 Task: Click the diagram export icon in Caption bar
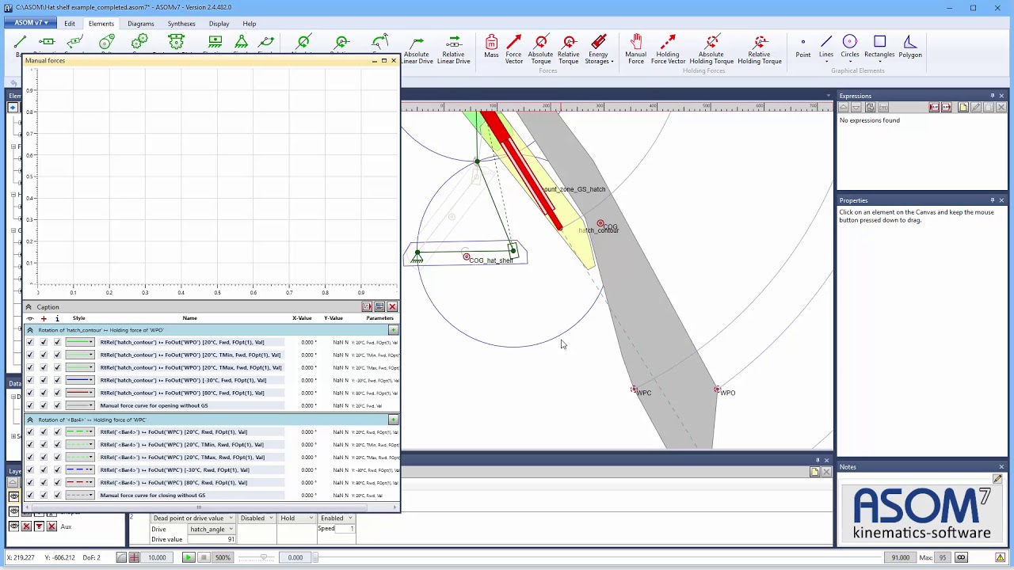pyautogui.click(x=367, y=307)
